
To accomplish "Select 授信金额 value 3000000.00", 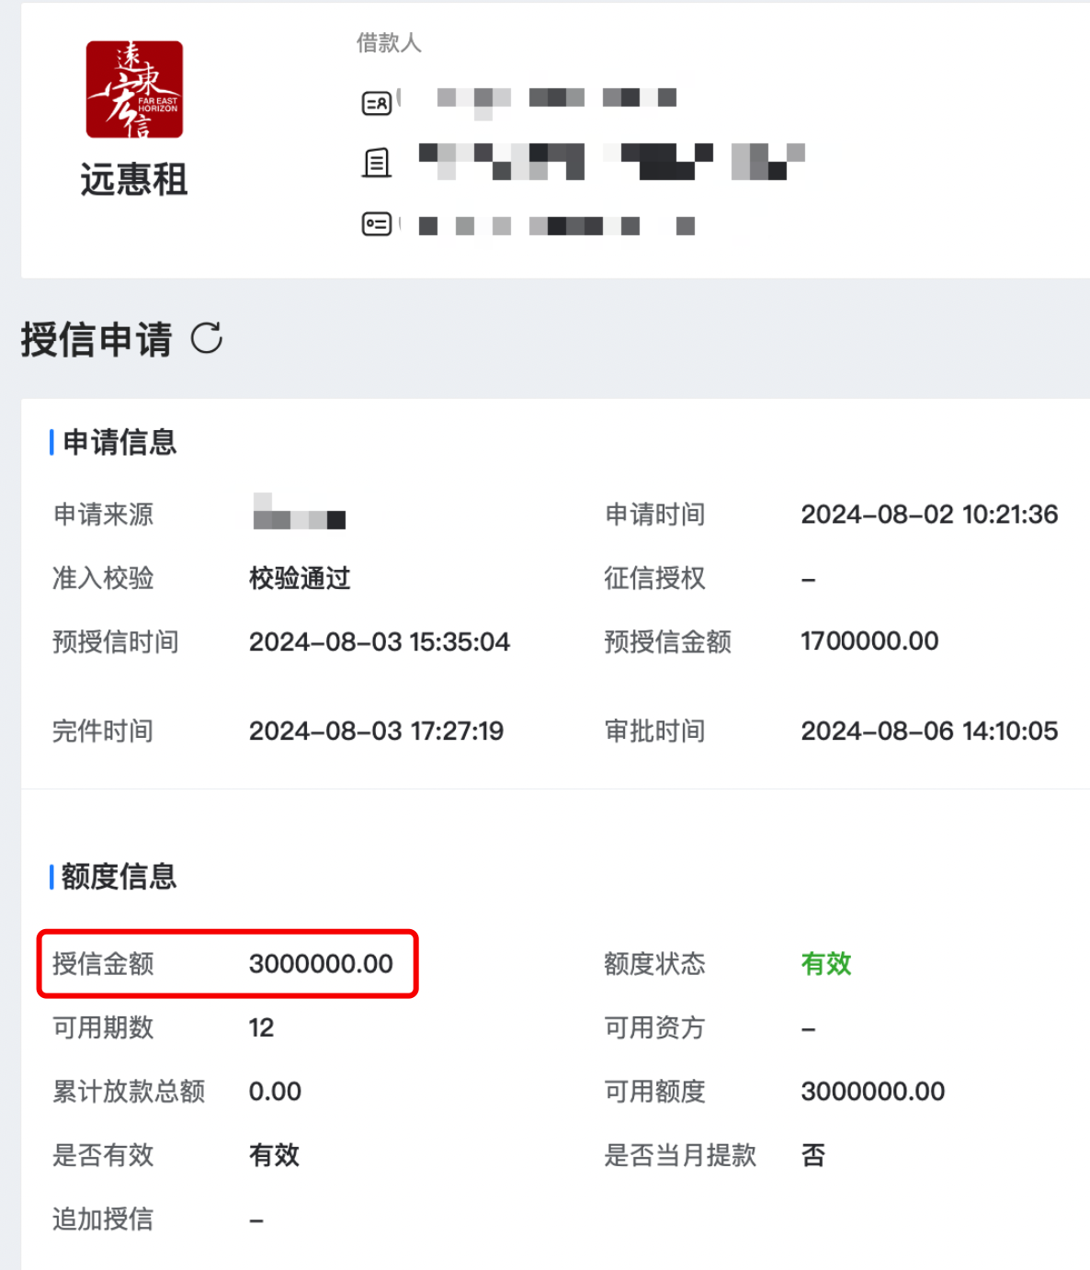I will click(321, 963).
